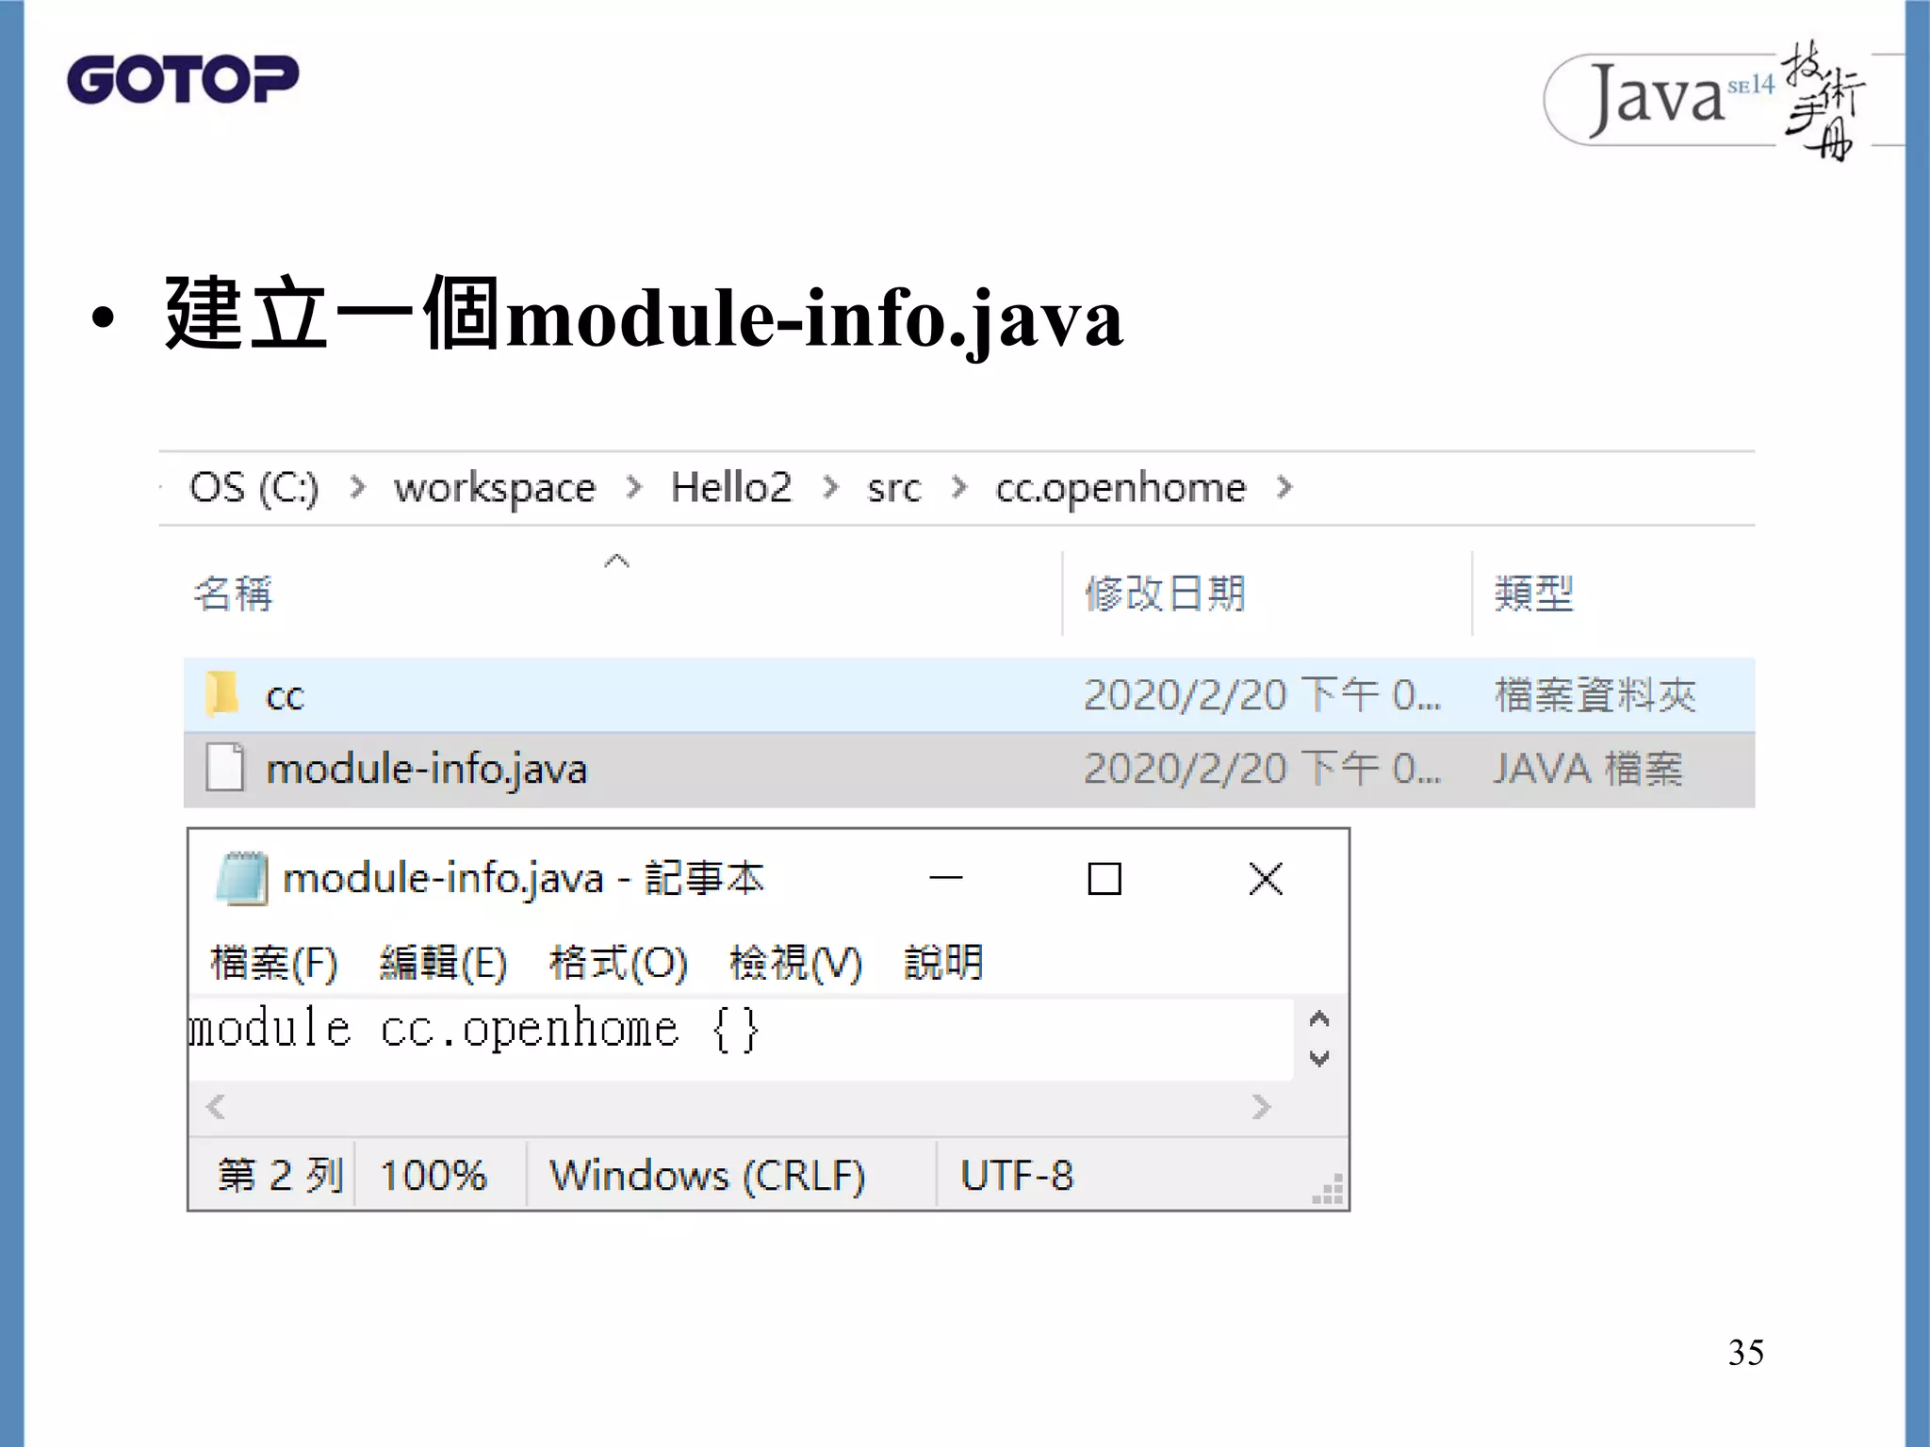Click the Windows (CRLF) status entry

click(707, 1176)
